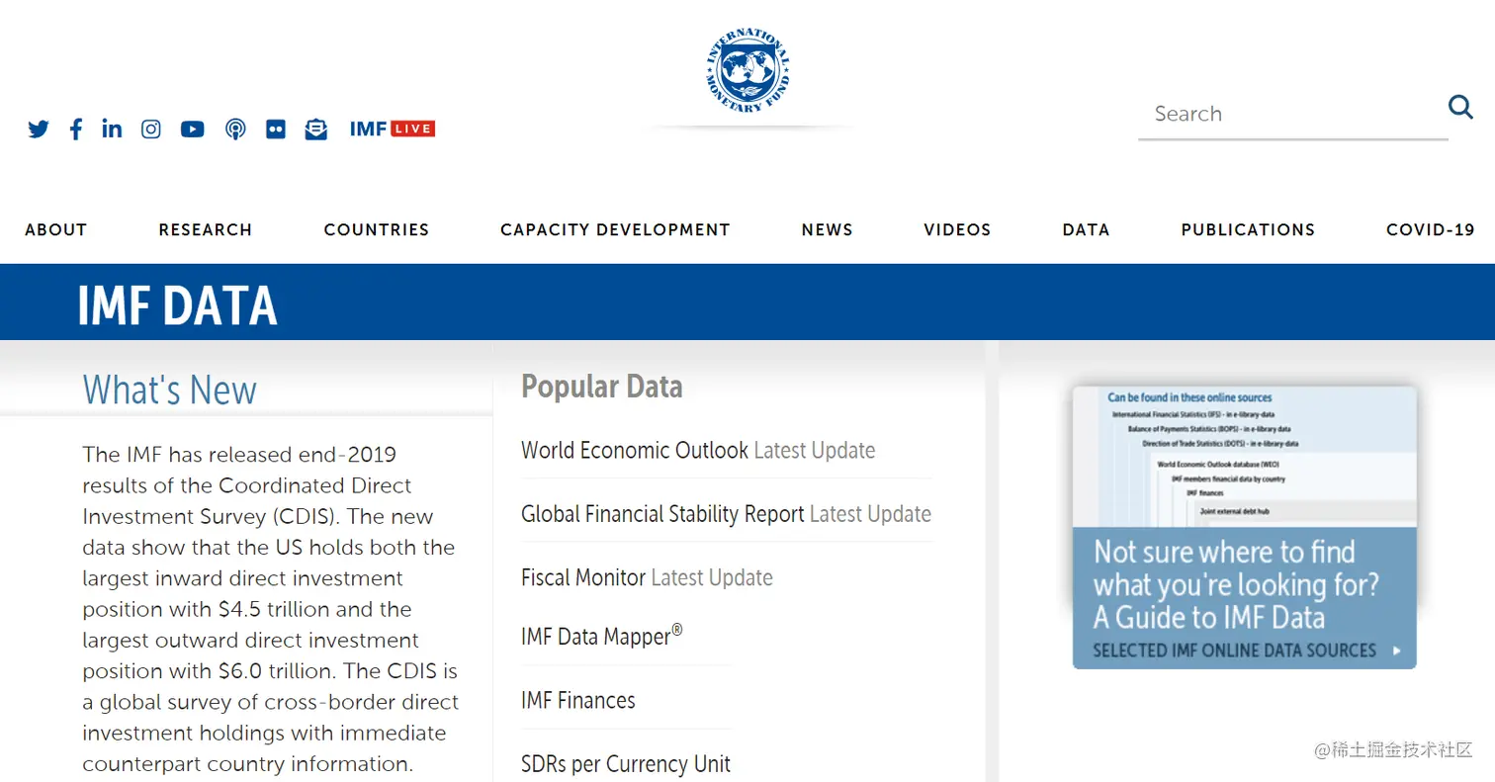Open the ABOUT menu
The image size is (1495, 782).
click(x=56, y=229)
